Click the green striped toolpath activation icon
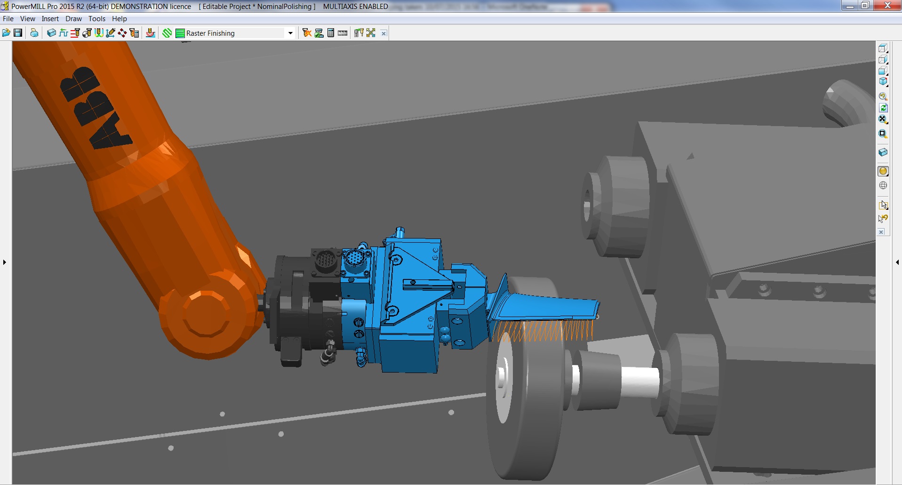 (168, 33)
